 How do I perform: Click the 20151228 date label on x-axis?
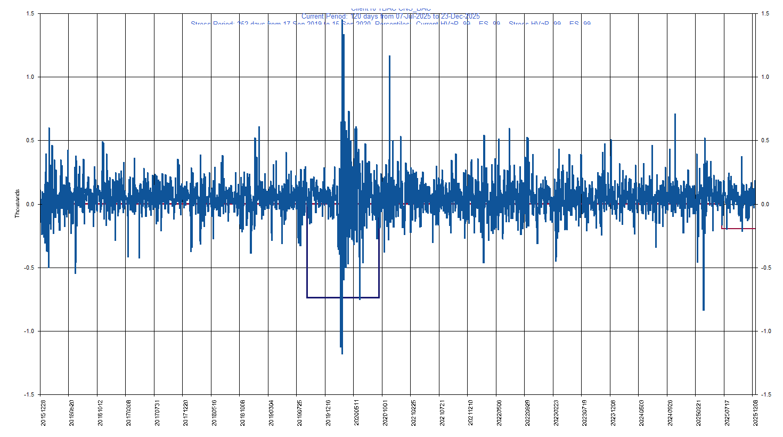point(44,414)
